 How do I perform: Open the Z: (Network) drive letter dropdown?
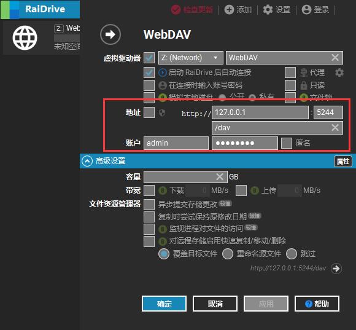(x=191, y=58)
